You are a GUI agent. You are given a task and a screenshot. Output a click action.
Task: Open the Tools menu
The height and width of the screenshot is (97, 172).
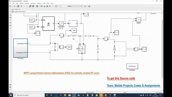[x=48, y=3]
